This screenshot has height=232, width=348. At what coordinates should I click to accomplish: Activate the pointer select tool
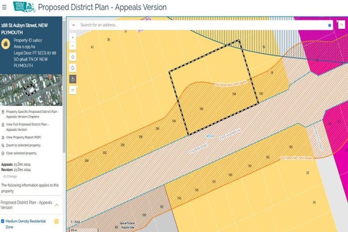tap(73, 79)
